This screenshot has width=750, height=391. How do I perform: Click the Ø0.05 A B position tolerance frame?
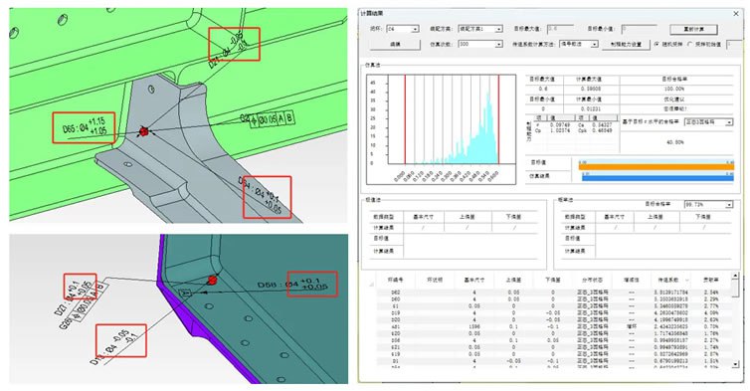274,118
